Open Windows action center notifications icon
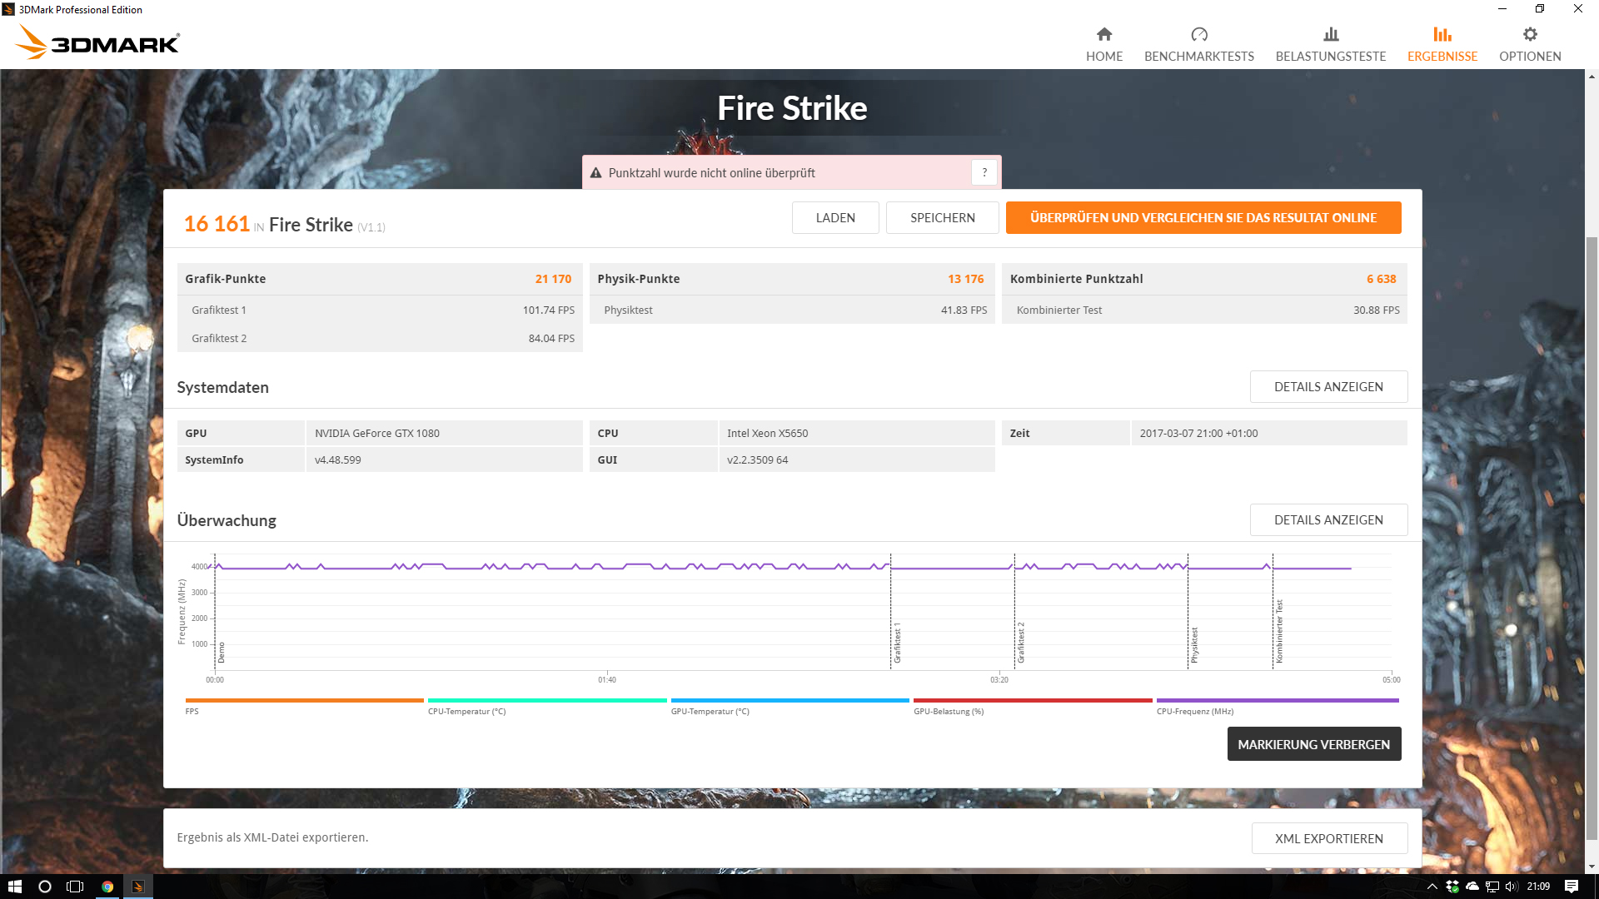This screenshot has width=1599, height=899. point(1571,887)
